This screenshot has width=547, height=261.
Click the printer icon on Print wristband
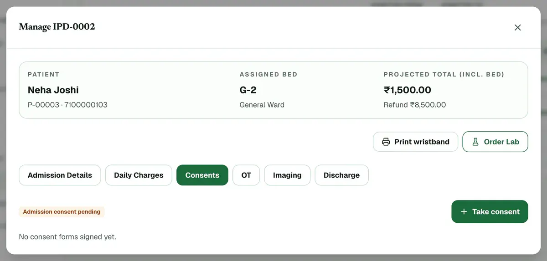click(386, 142)
